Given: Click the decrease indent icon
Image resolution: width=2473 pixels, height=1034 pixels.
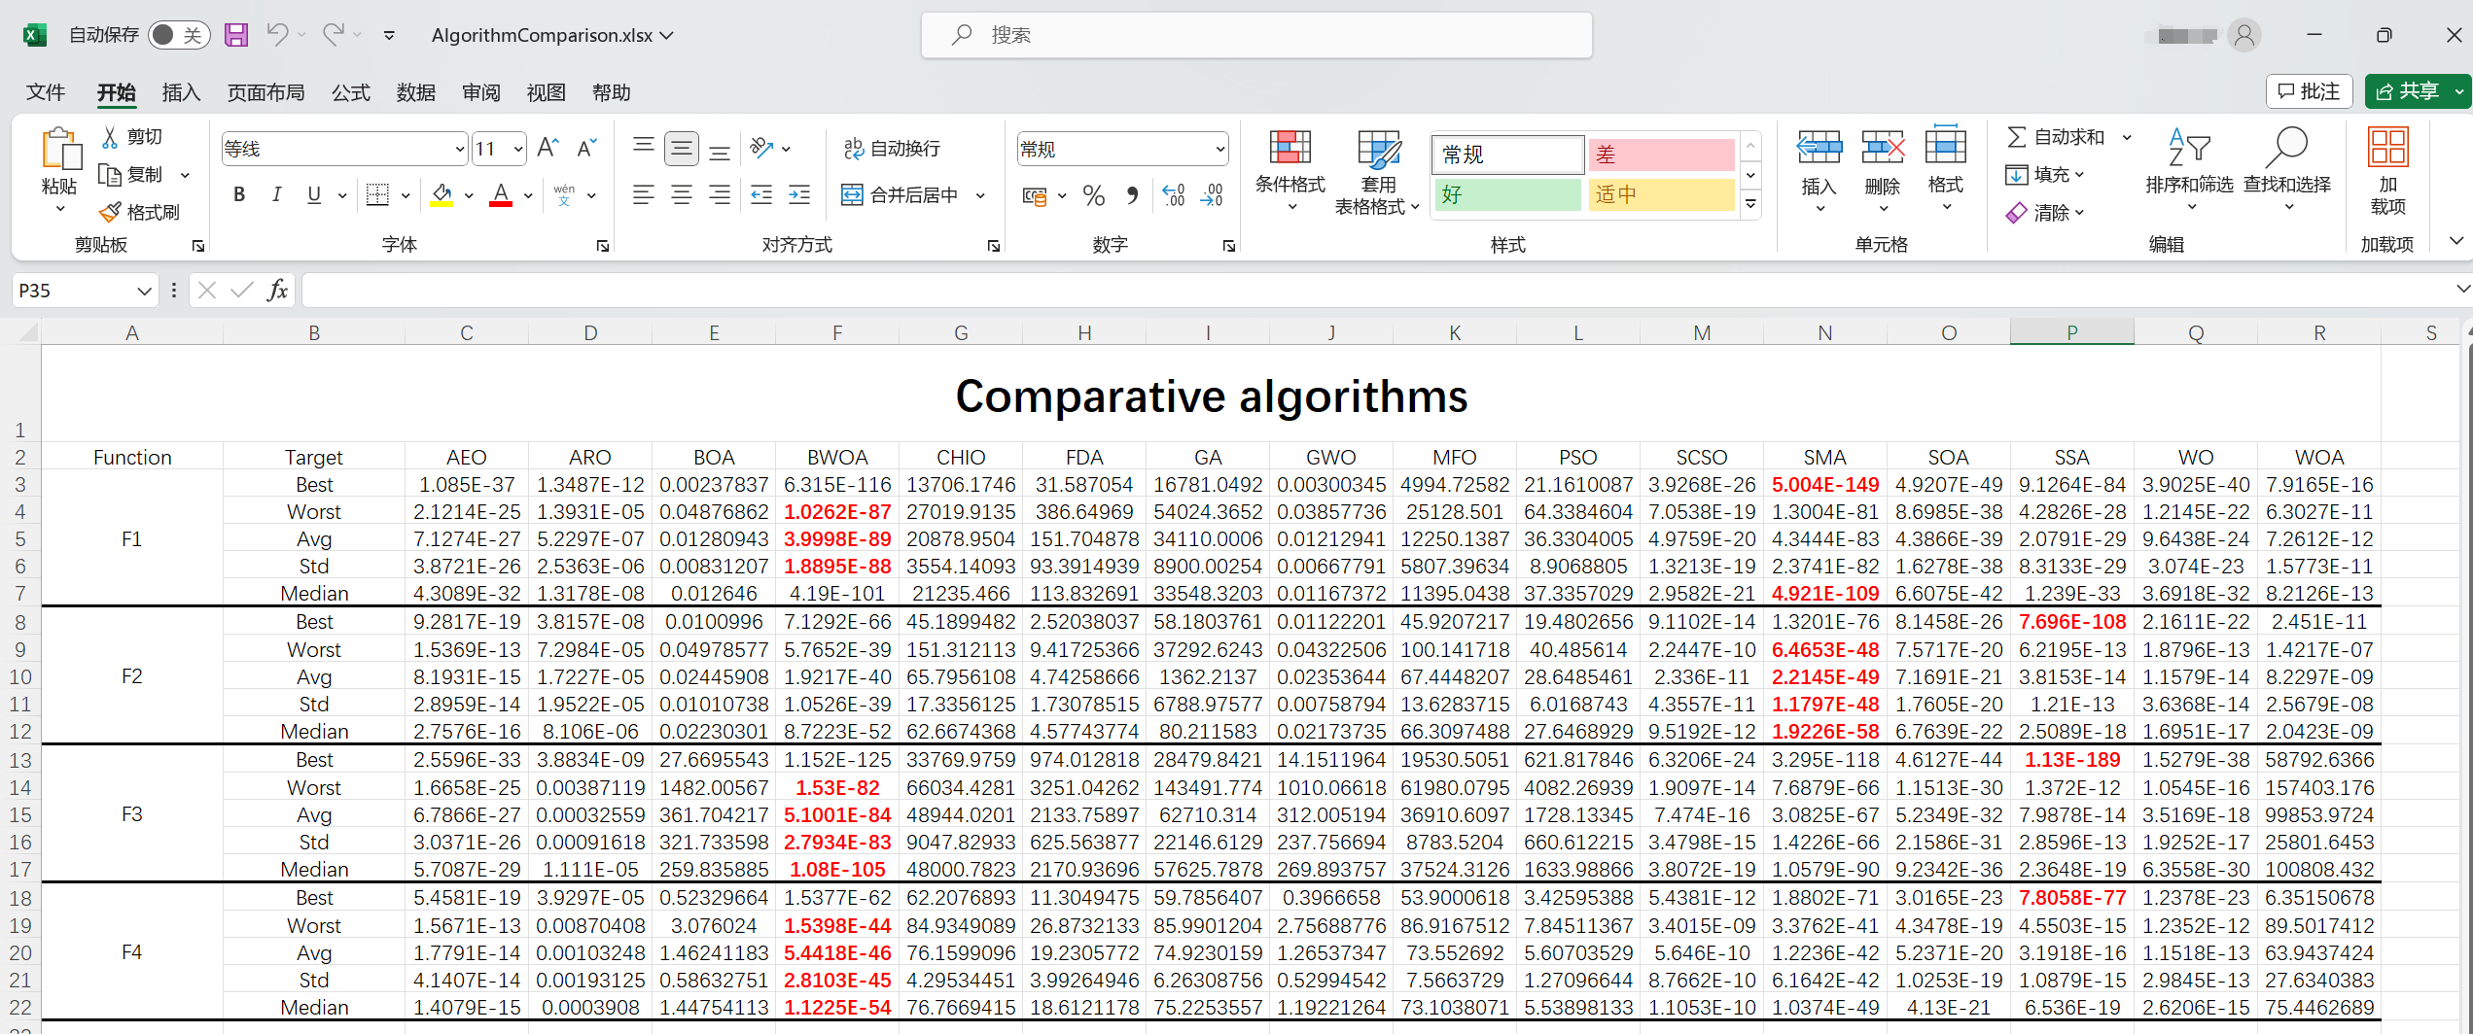Looking at the screenshot, I should click(x=761, y=195).
